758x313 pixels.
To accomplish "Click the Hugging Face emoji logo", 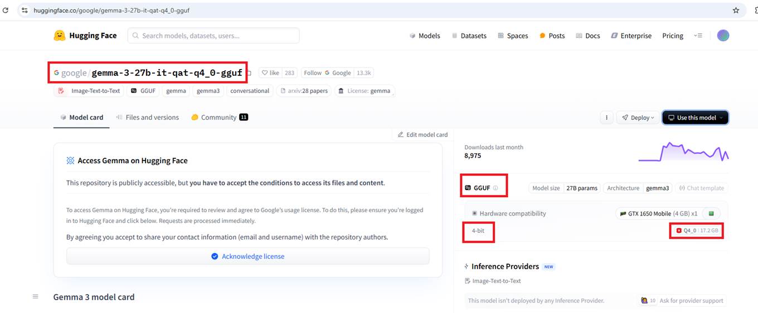I will pos(60,36).
